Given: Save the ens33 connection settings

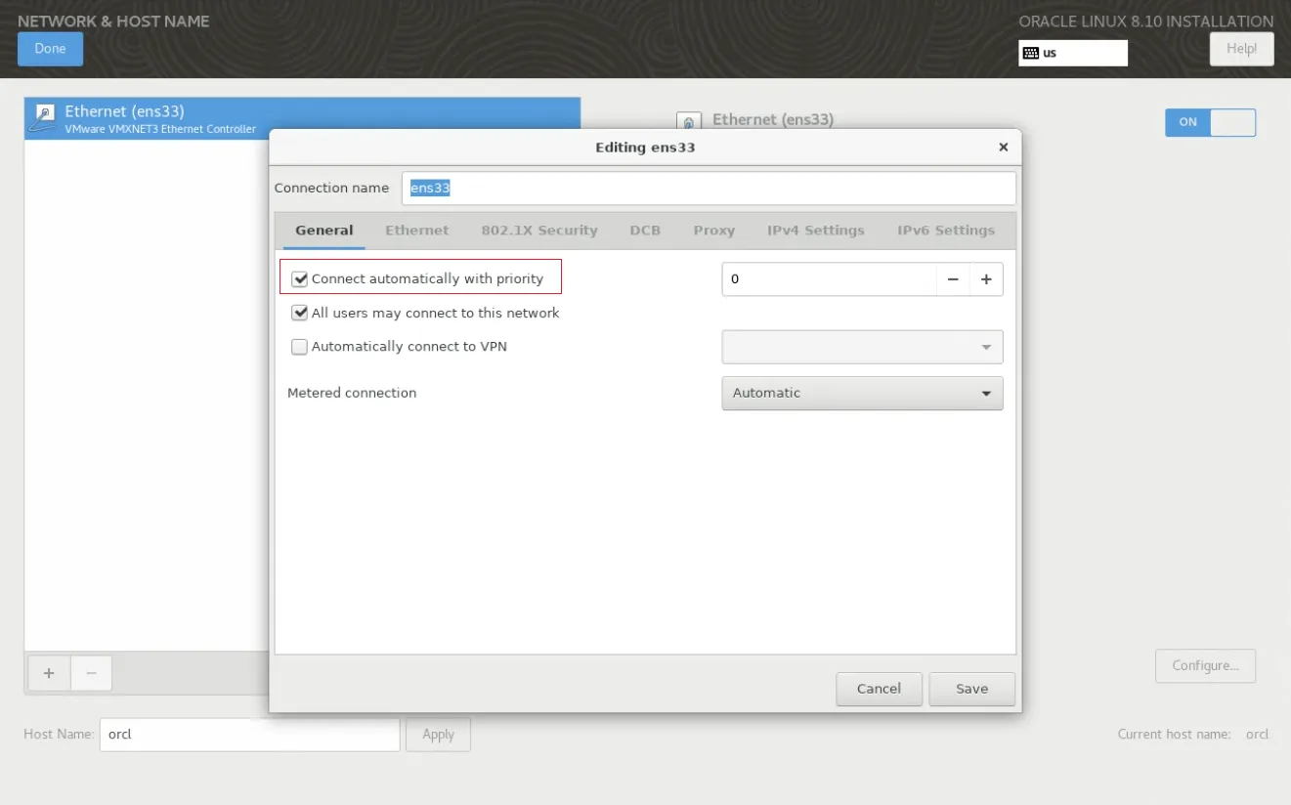Looking at the screenshot, I should 971,689.
